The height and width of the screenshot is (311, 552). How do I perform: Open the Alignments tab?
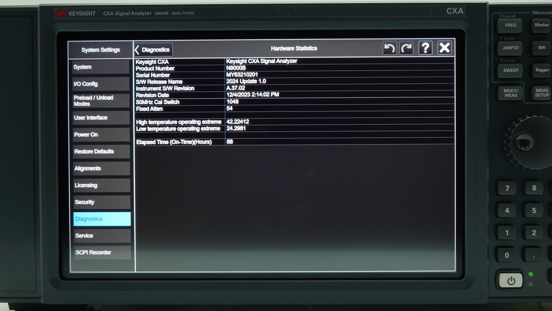[101, 168]
